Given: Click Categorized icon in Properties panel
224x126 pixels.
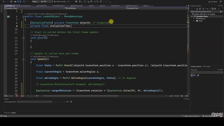Looking at the screenshot, I should pyautogui.click(x=192, y=75).
